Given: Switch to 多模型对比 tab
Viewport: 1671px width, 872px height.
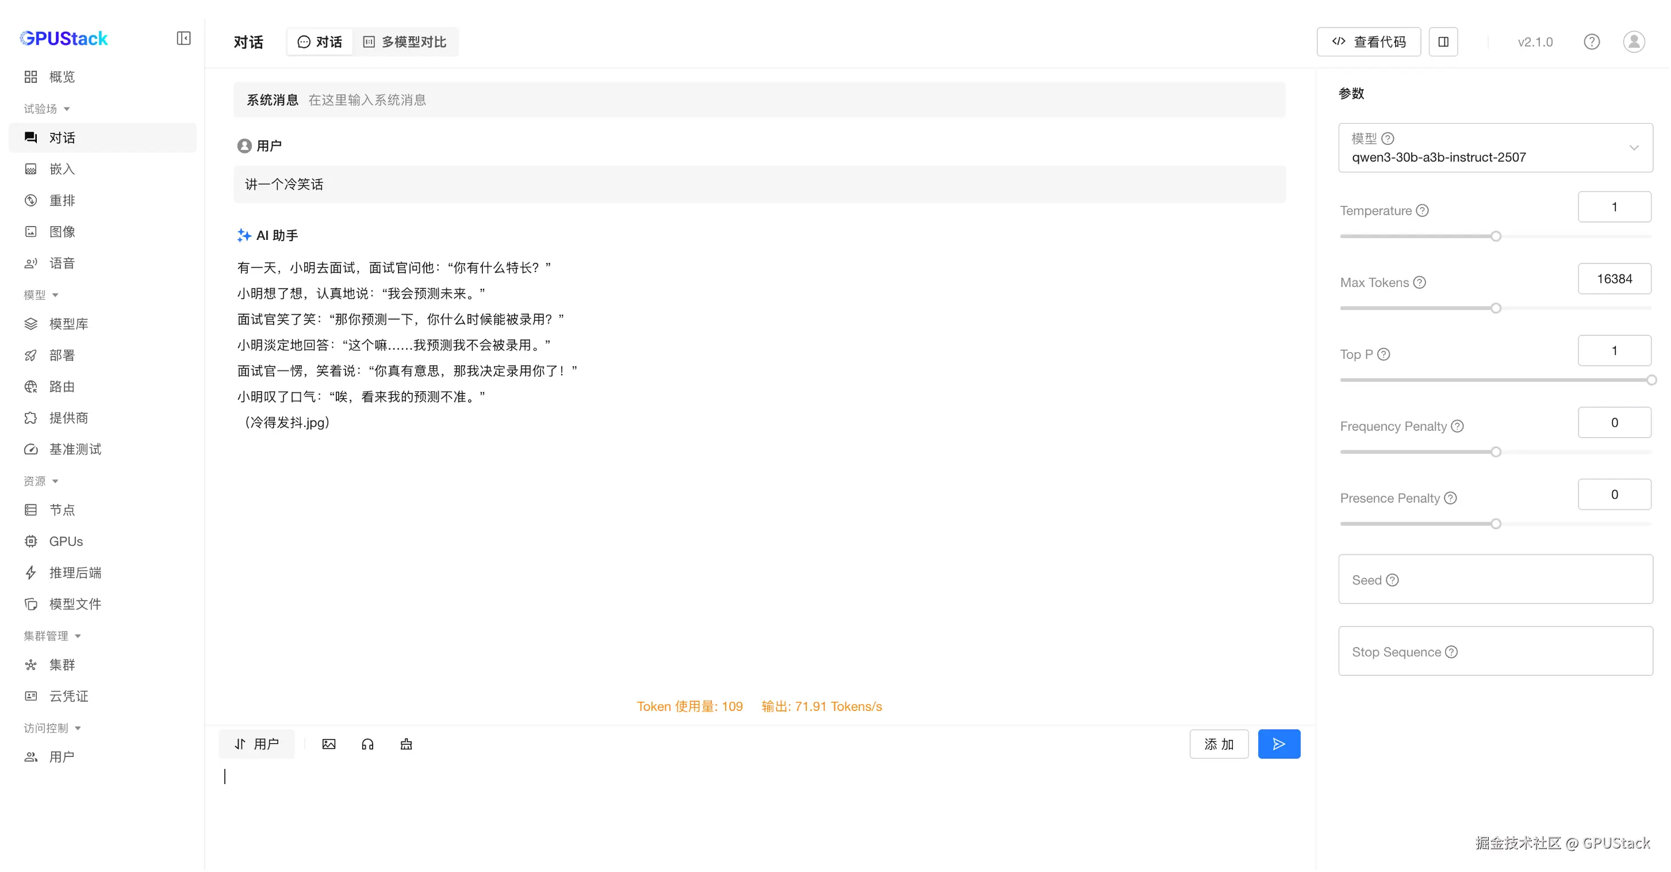Looking at the screenshot, I should [x=405, y=42].
